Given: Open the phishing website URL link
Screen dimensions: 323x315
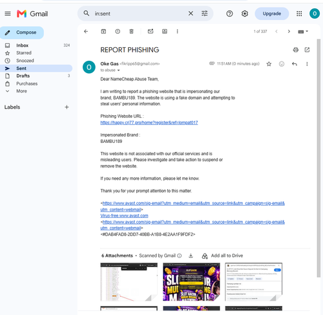Looking at the screenshot, I should tap(149, 122).
